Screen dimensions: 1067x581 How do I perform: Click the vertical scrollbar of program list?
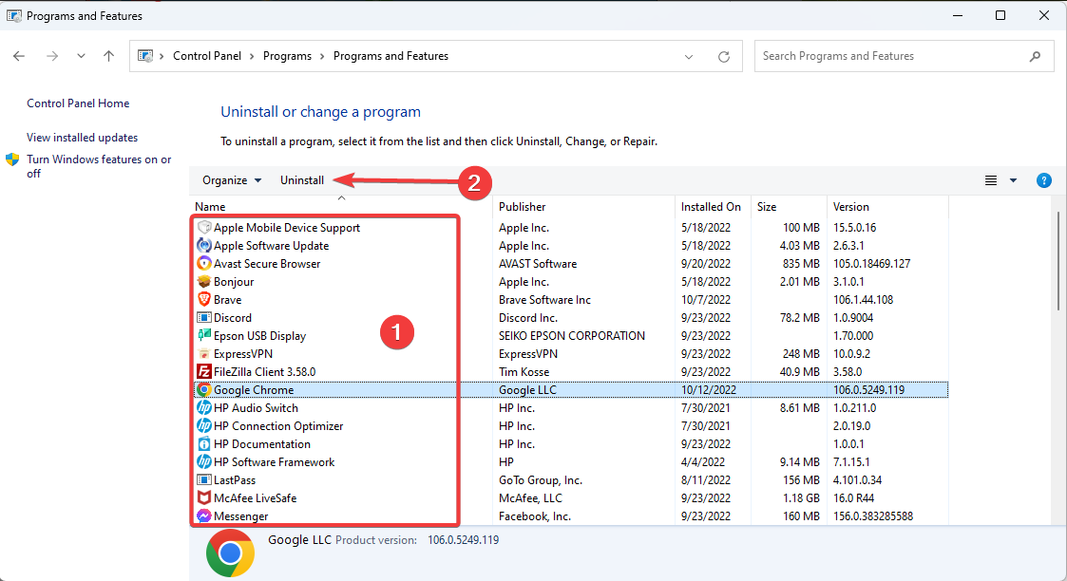coord(1058,262)
